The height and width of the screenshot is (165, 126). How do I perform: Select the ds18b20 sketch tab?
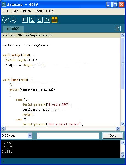(x=13, y=29)
